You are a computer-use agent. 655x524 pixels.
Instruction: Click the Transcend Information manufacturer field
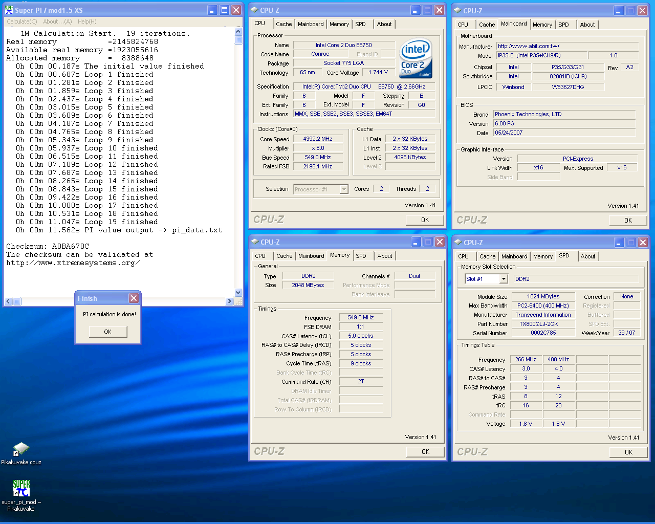click(x=543, y=315)
